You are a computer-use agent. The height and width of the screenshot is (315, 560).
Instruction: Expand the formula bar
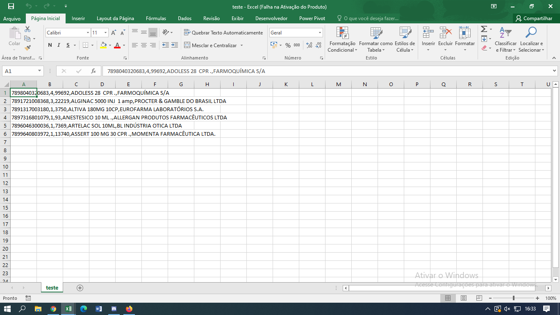(x=554, y=71)
